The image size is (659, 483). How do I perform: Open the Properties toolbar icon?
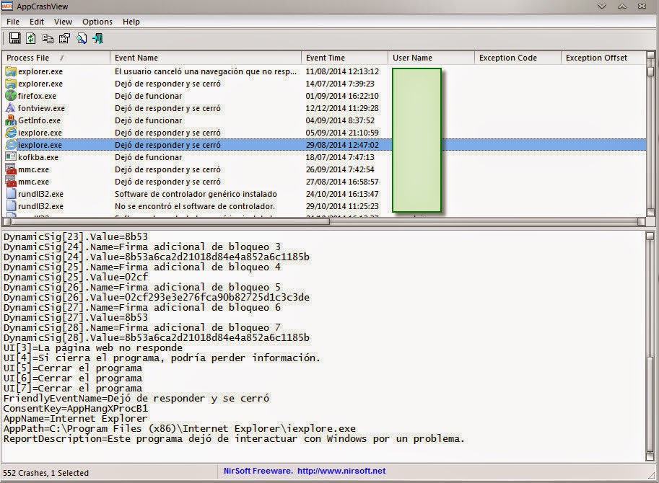click(64, 39)
